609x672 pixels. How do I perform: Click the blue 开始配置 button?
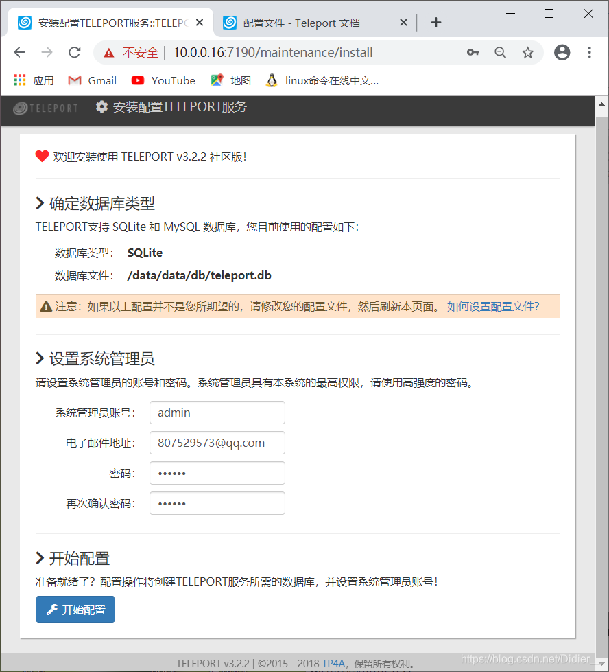point(75,610)
